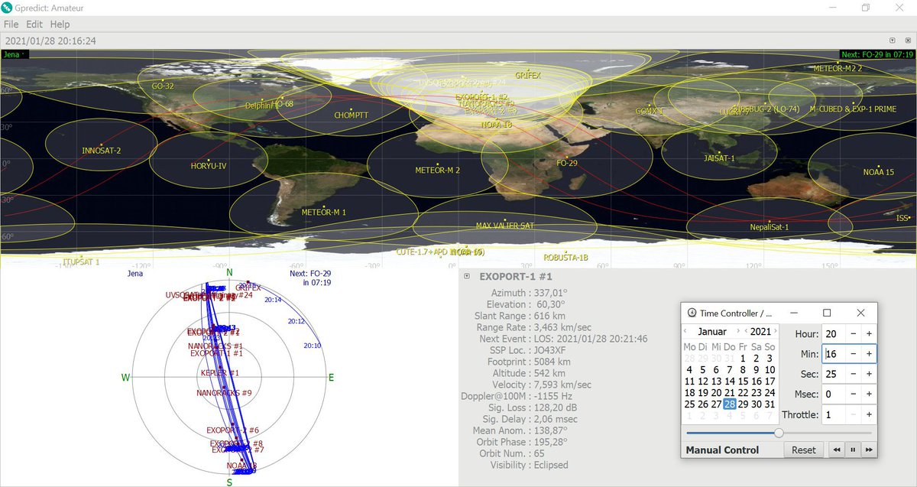The image size is (917, 487).
Task: Click GOMX 1 satellite on map
Action: coord(650,111)
